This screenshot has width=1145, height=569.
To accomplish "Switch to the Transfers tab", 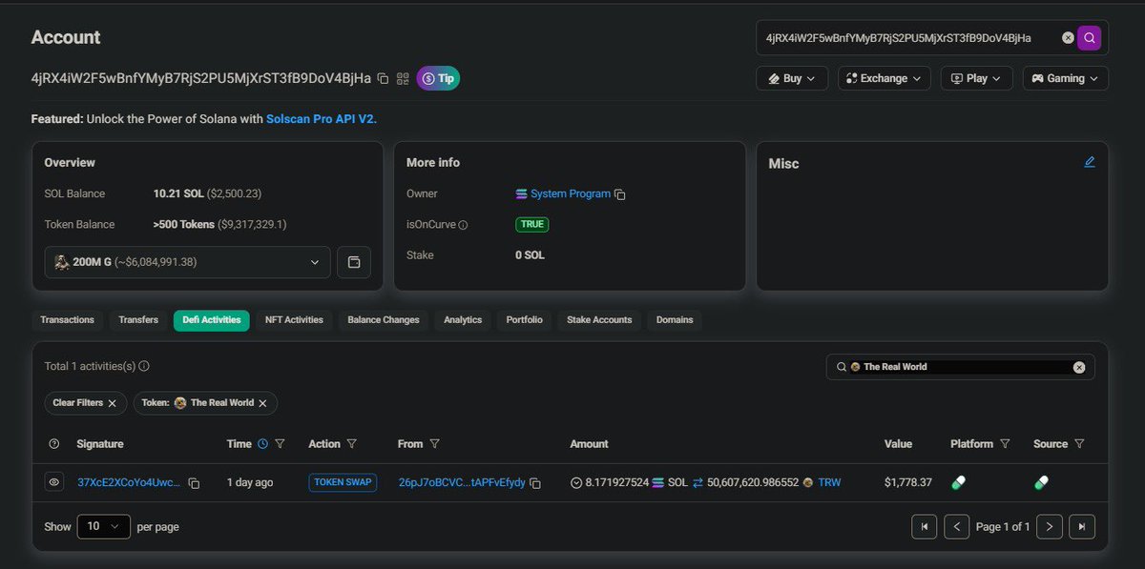I will tap(138, 320).
